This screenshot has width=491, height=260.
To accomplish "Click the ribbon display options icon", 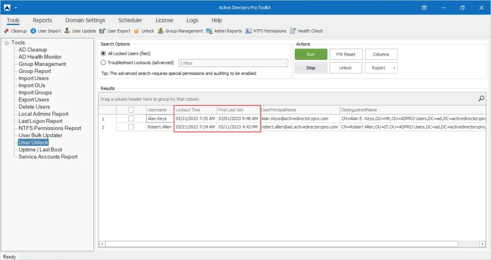I will coord(424,8).
